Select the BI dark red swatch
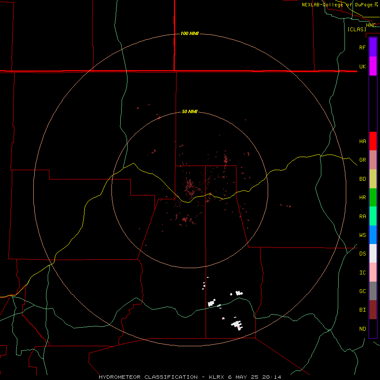This screenshot has height=380, width=380. 373,310
